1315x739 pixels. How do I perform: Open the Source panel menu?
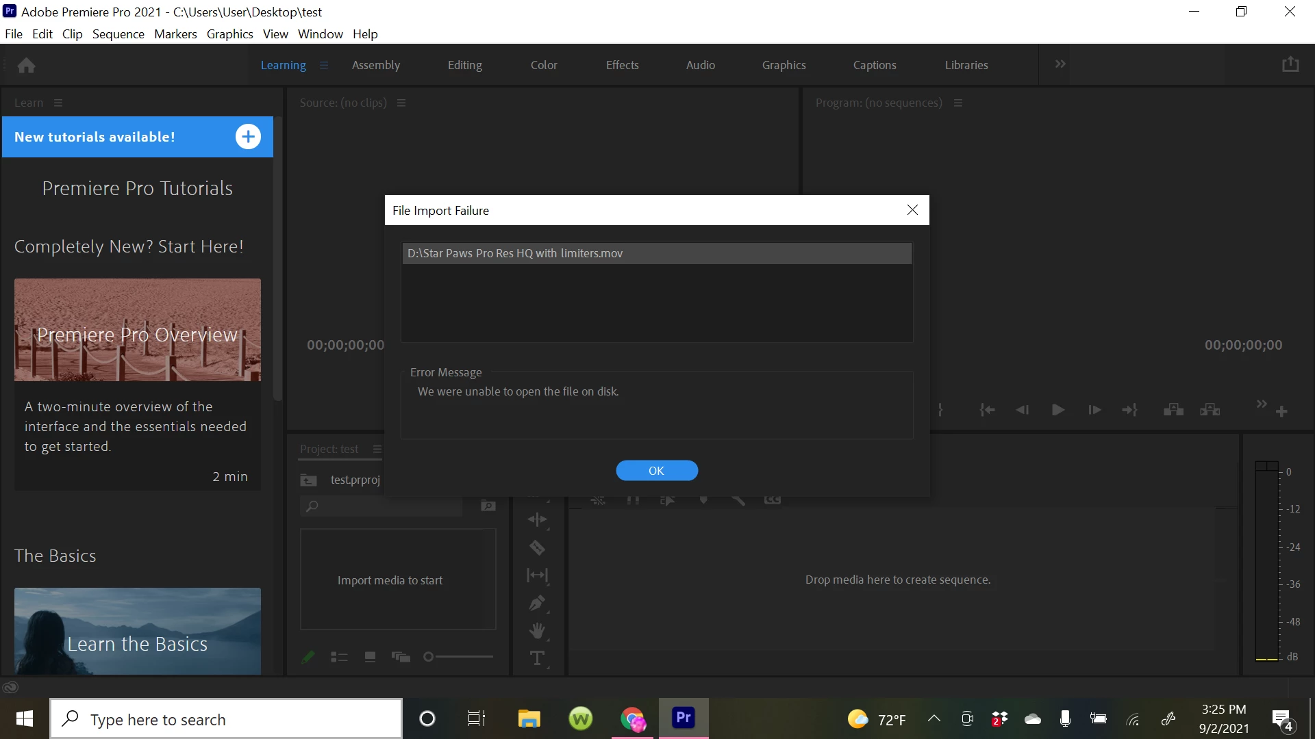[x=402, y=103]
